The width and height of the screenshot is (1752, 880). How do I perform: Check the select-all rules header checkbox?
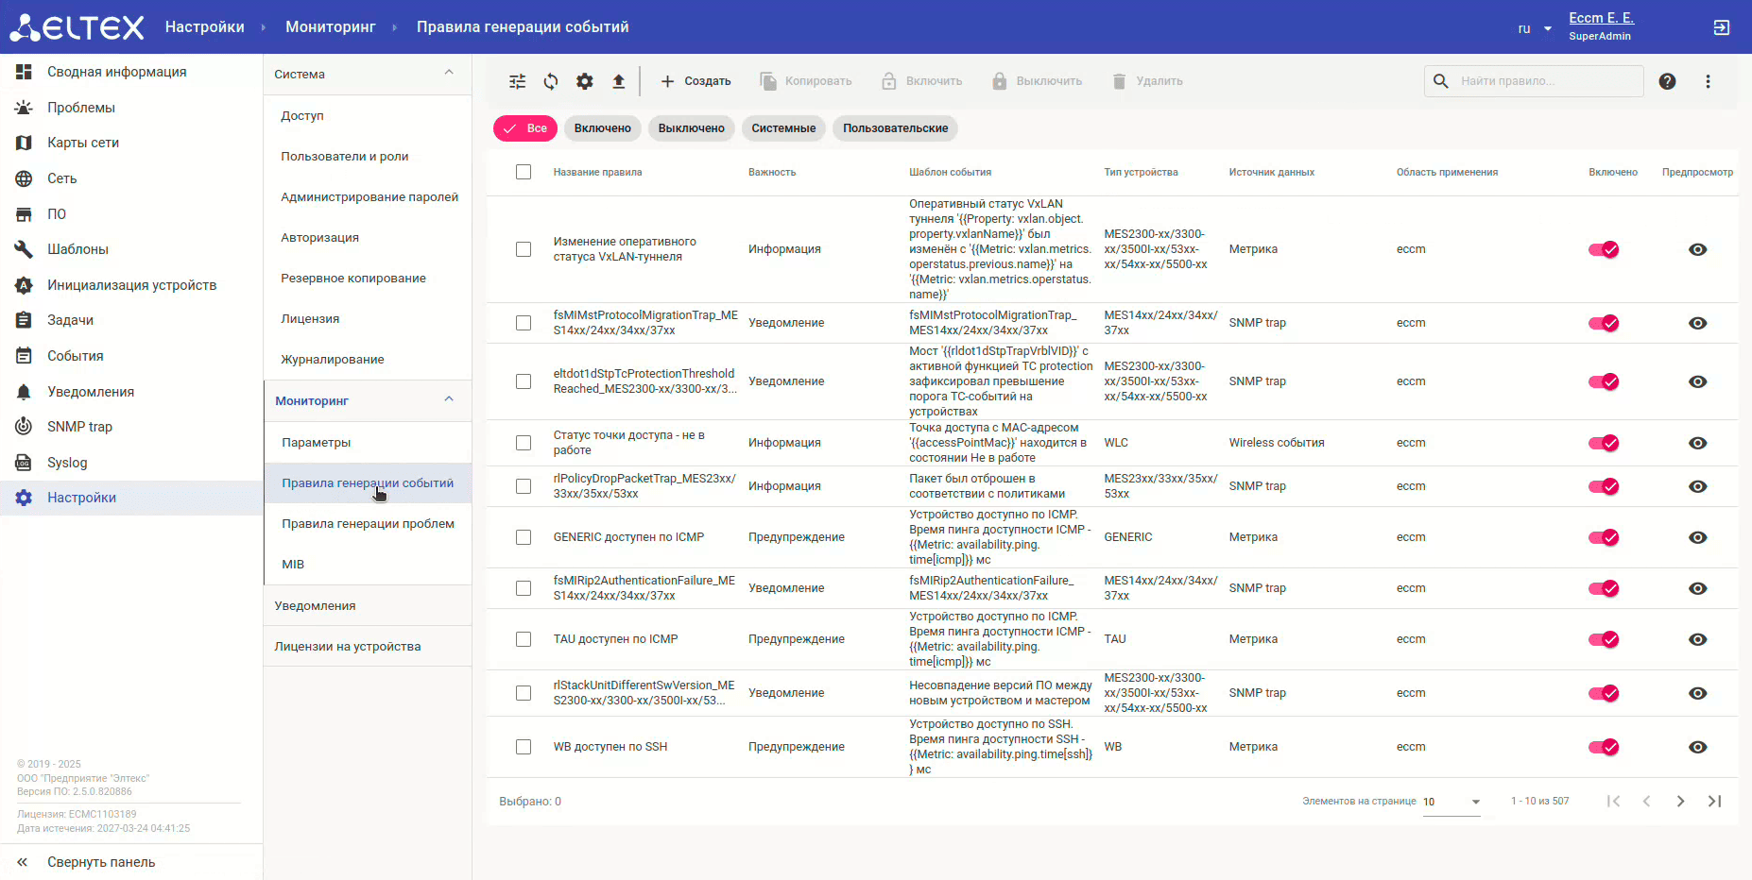coord(524,172)
